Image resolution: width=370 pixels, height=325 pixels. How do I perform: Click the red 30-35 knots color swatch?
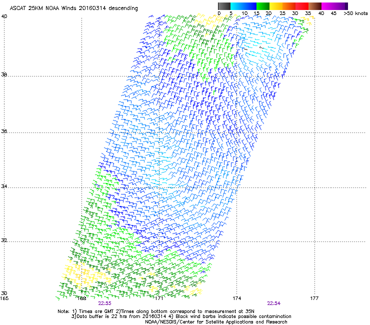(302, 6)
